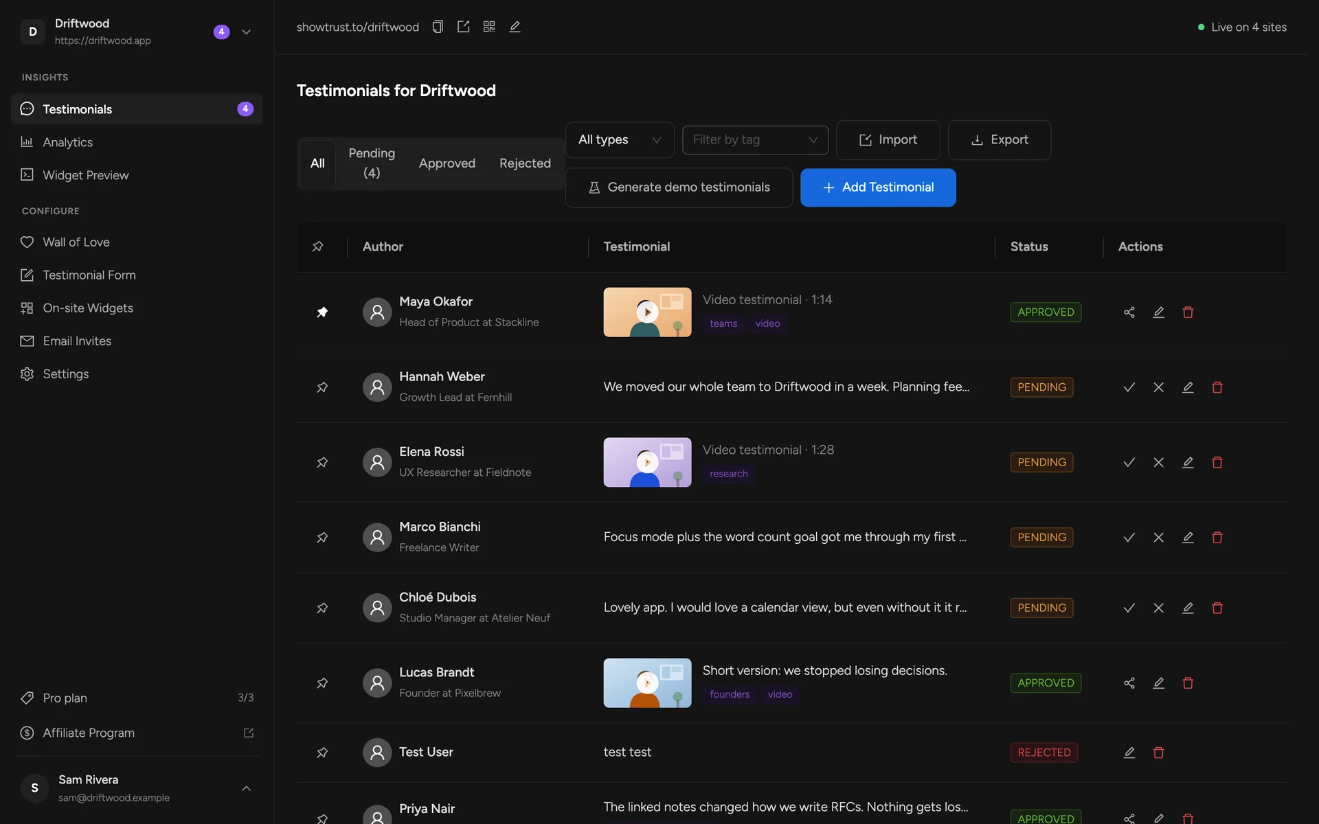Copy the showtrust.to/driftwood link

pyautogui.click(x=438, y=27)
